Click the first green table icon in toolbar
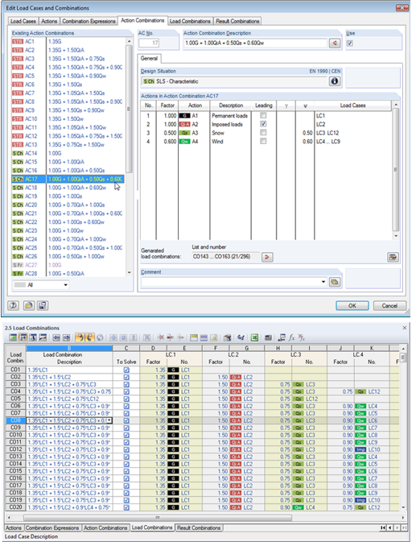Viewport: 412px width, 542px height. pyautogui.click(x=13, y=337)
